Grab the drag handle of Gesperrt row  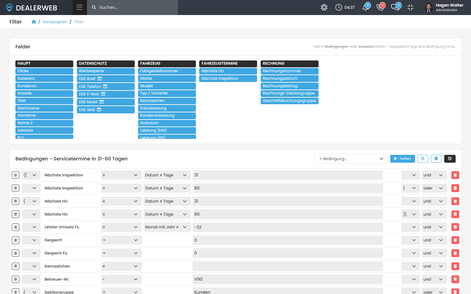coord(15,240)
